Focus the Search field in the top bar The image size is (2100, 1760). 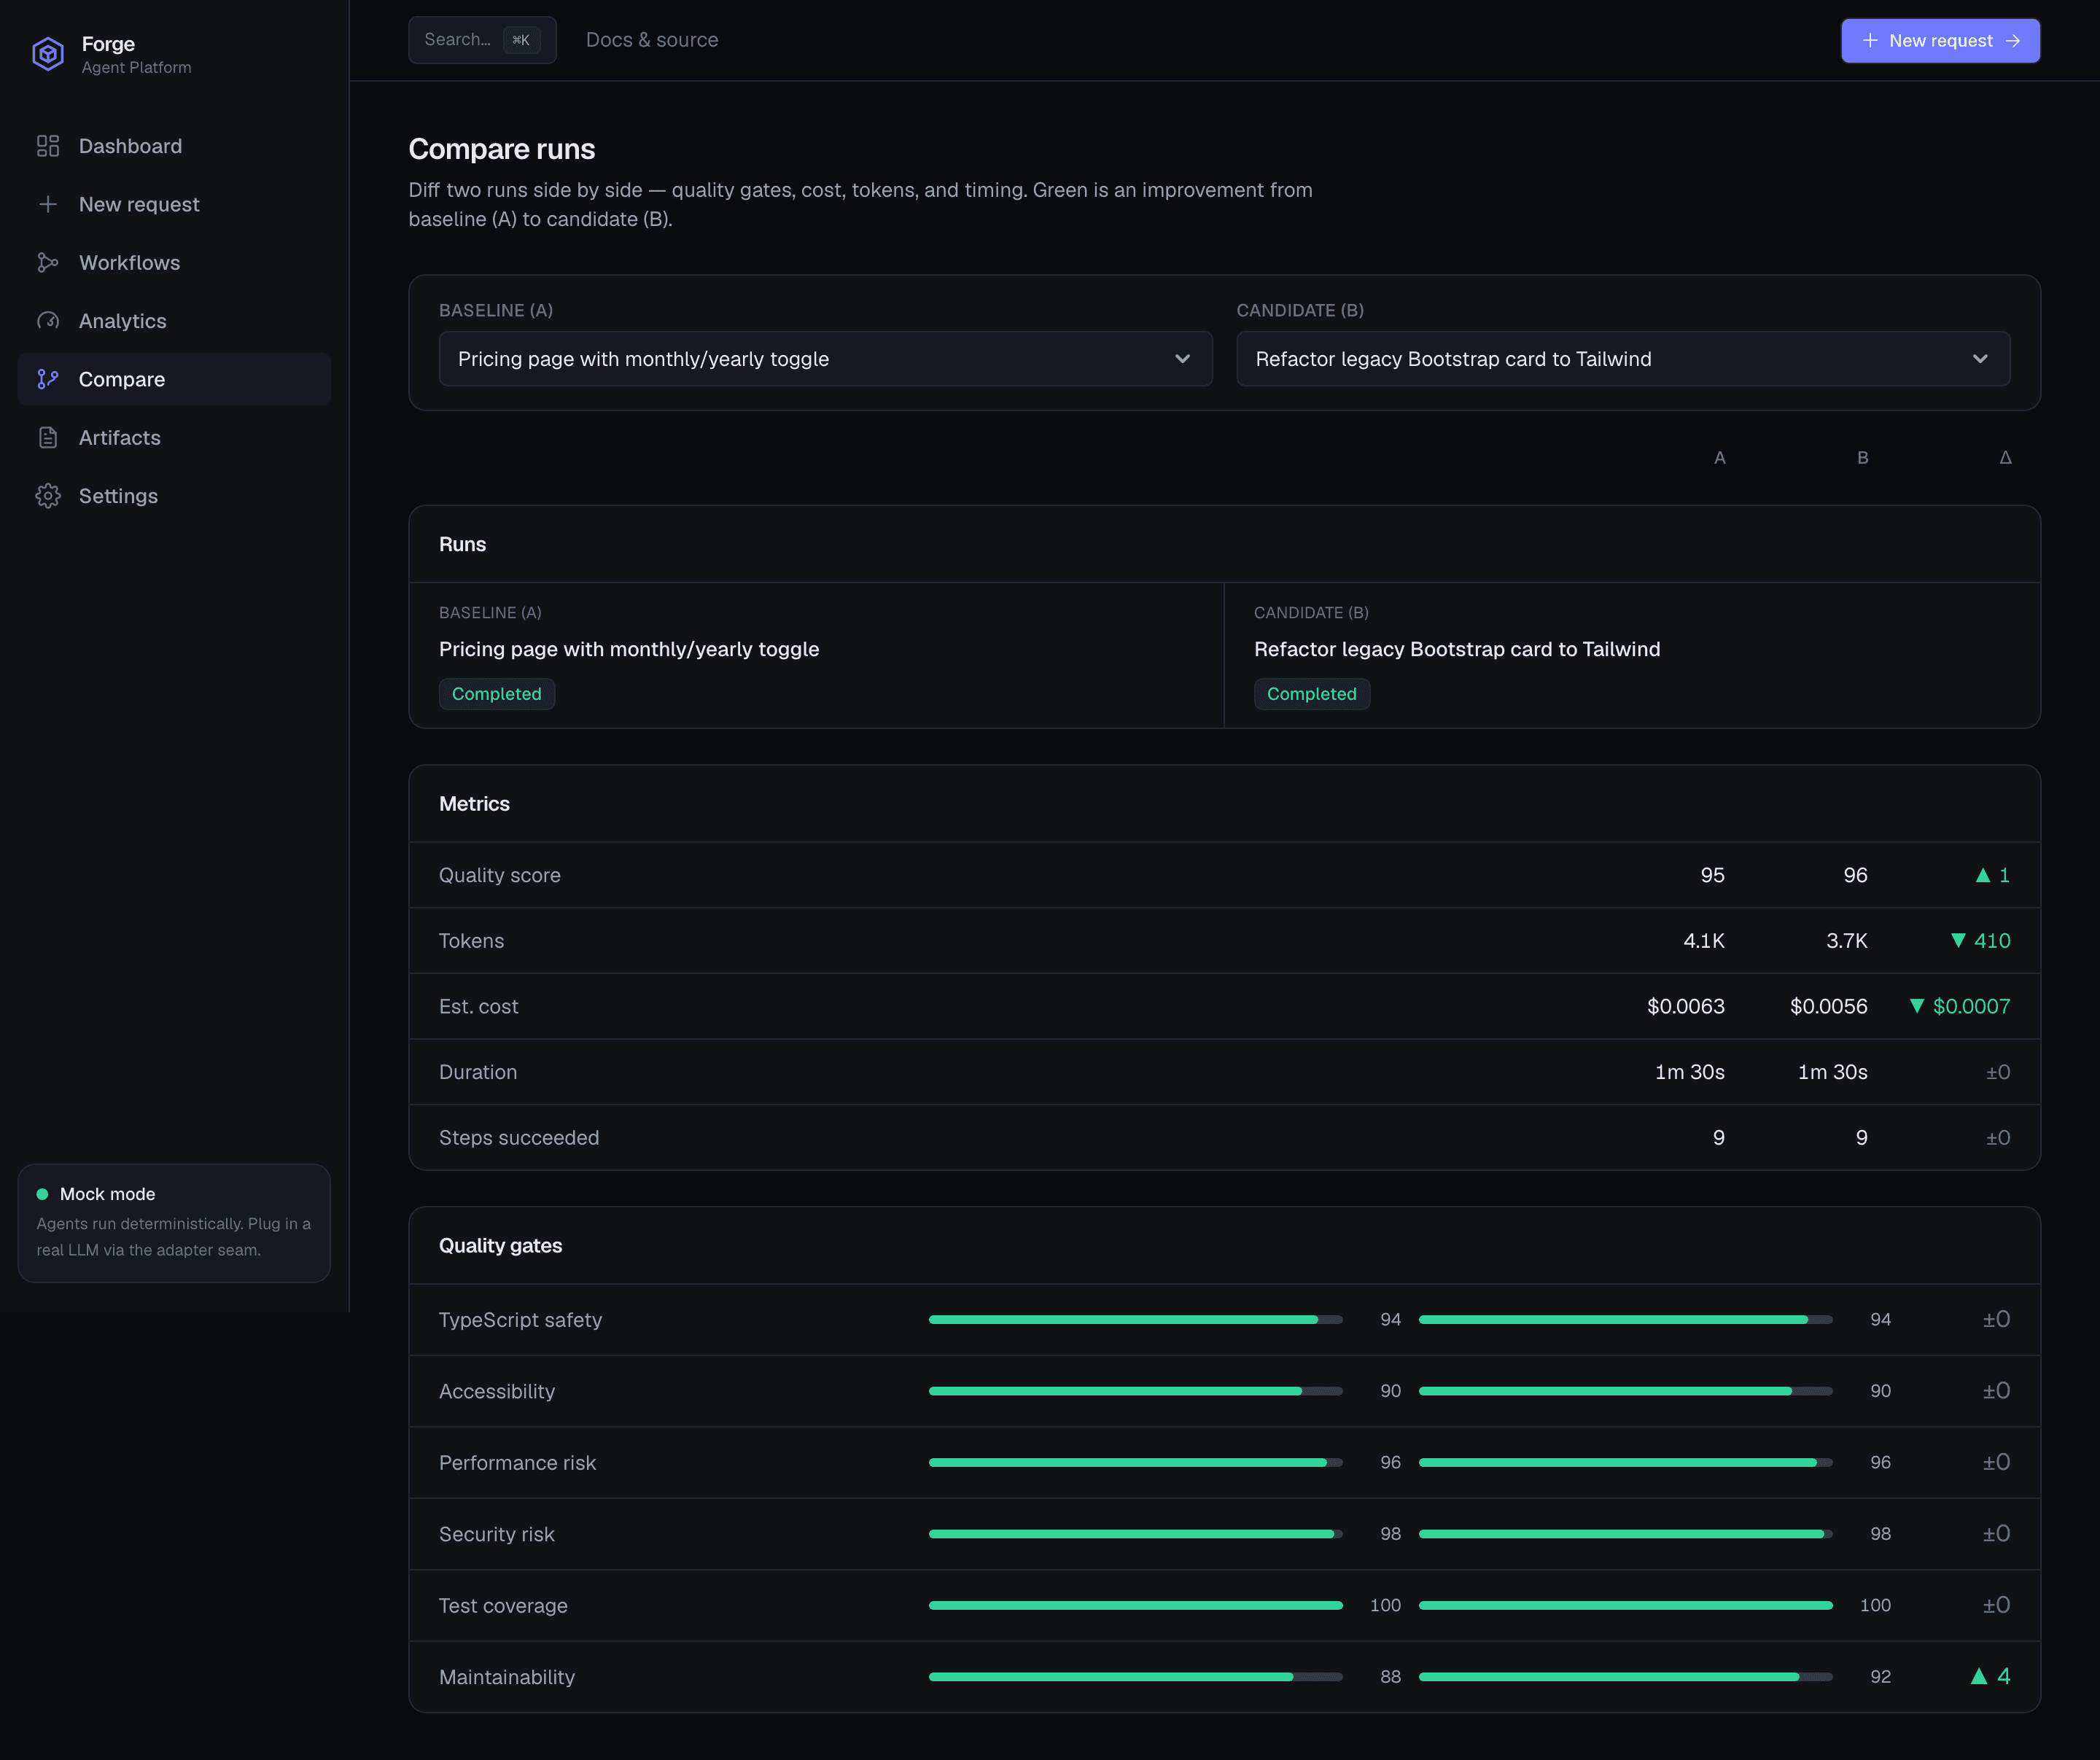pos(482,40)
